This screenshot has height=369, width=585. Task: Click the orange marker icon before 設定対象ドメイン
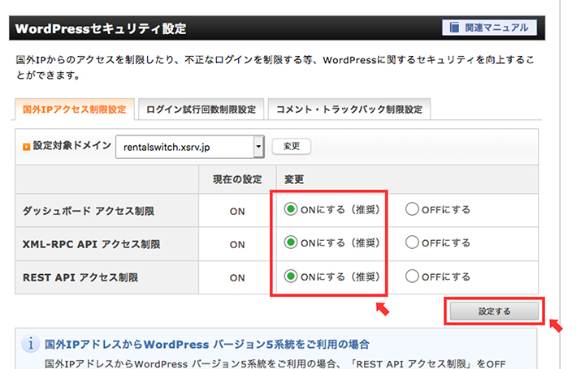pyautogui.click(x=26, y=147)
